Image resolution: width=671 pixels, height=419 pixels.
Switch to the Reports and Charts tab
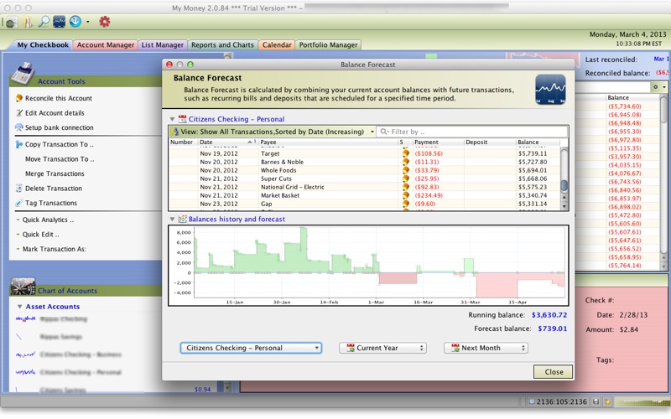[222, 44]
